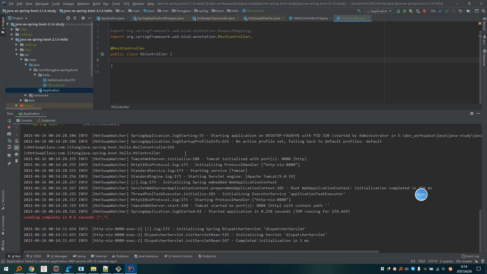Open the Refactor menu in menu bar
Screen dimensions: 487x274
pos(83,3)
